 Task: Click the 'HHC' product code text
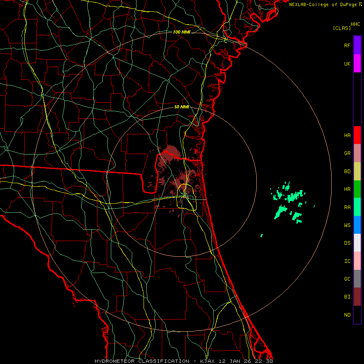(356, 24)
